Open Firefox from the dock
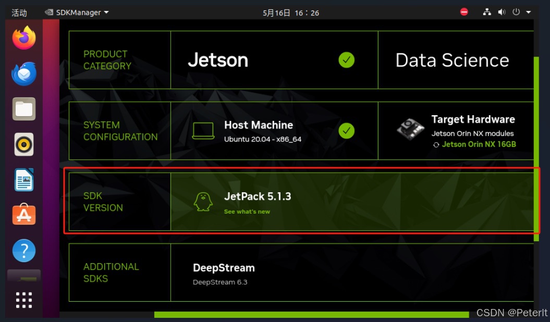Viewport: 550px width, 322px height. [x=24, y=38]
